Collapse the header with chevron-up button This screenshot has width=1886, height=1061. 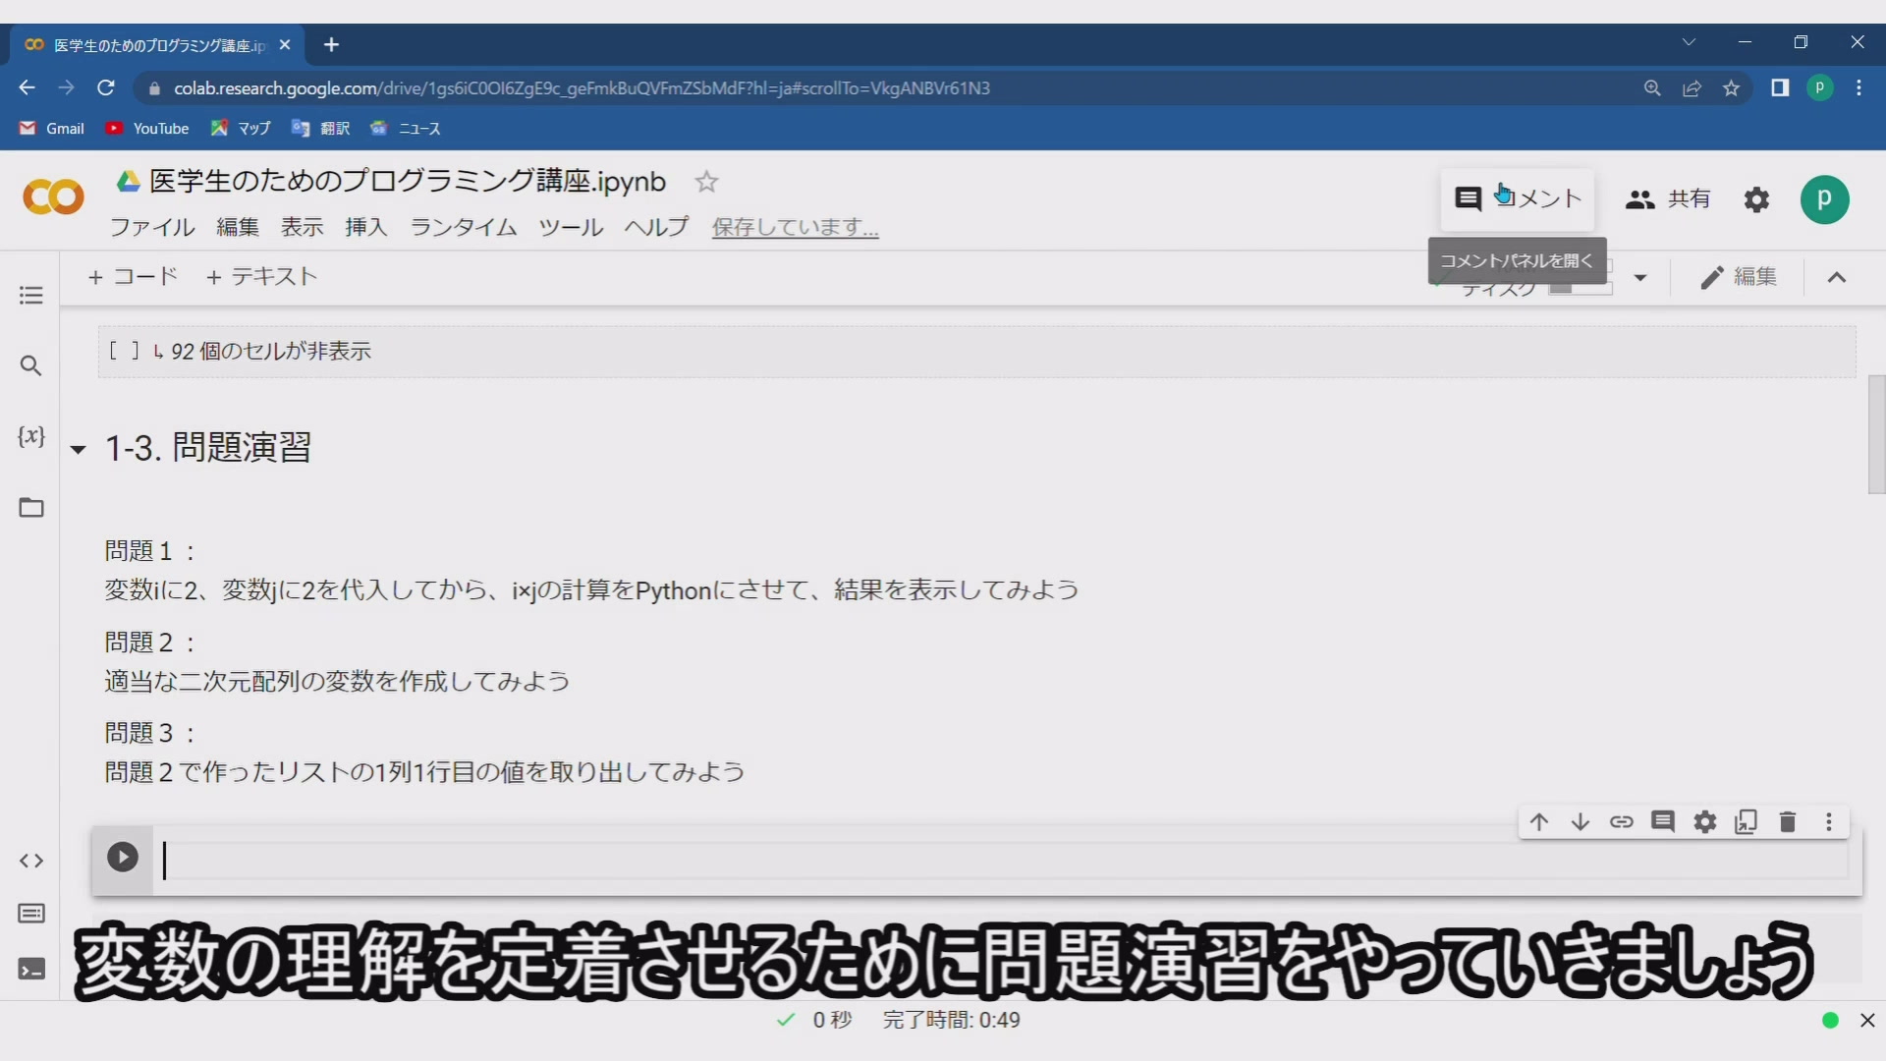coord(1836,278)
